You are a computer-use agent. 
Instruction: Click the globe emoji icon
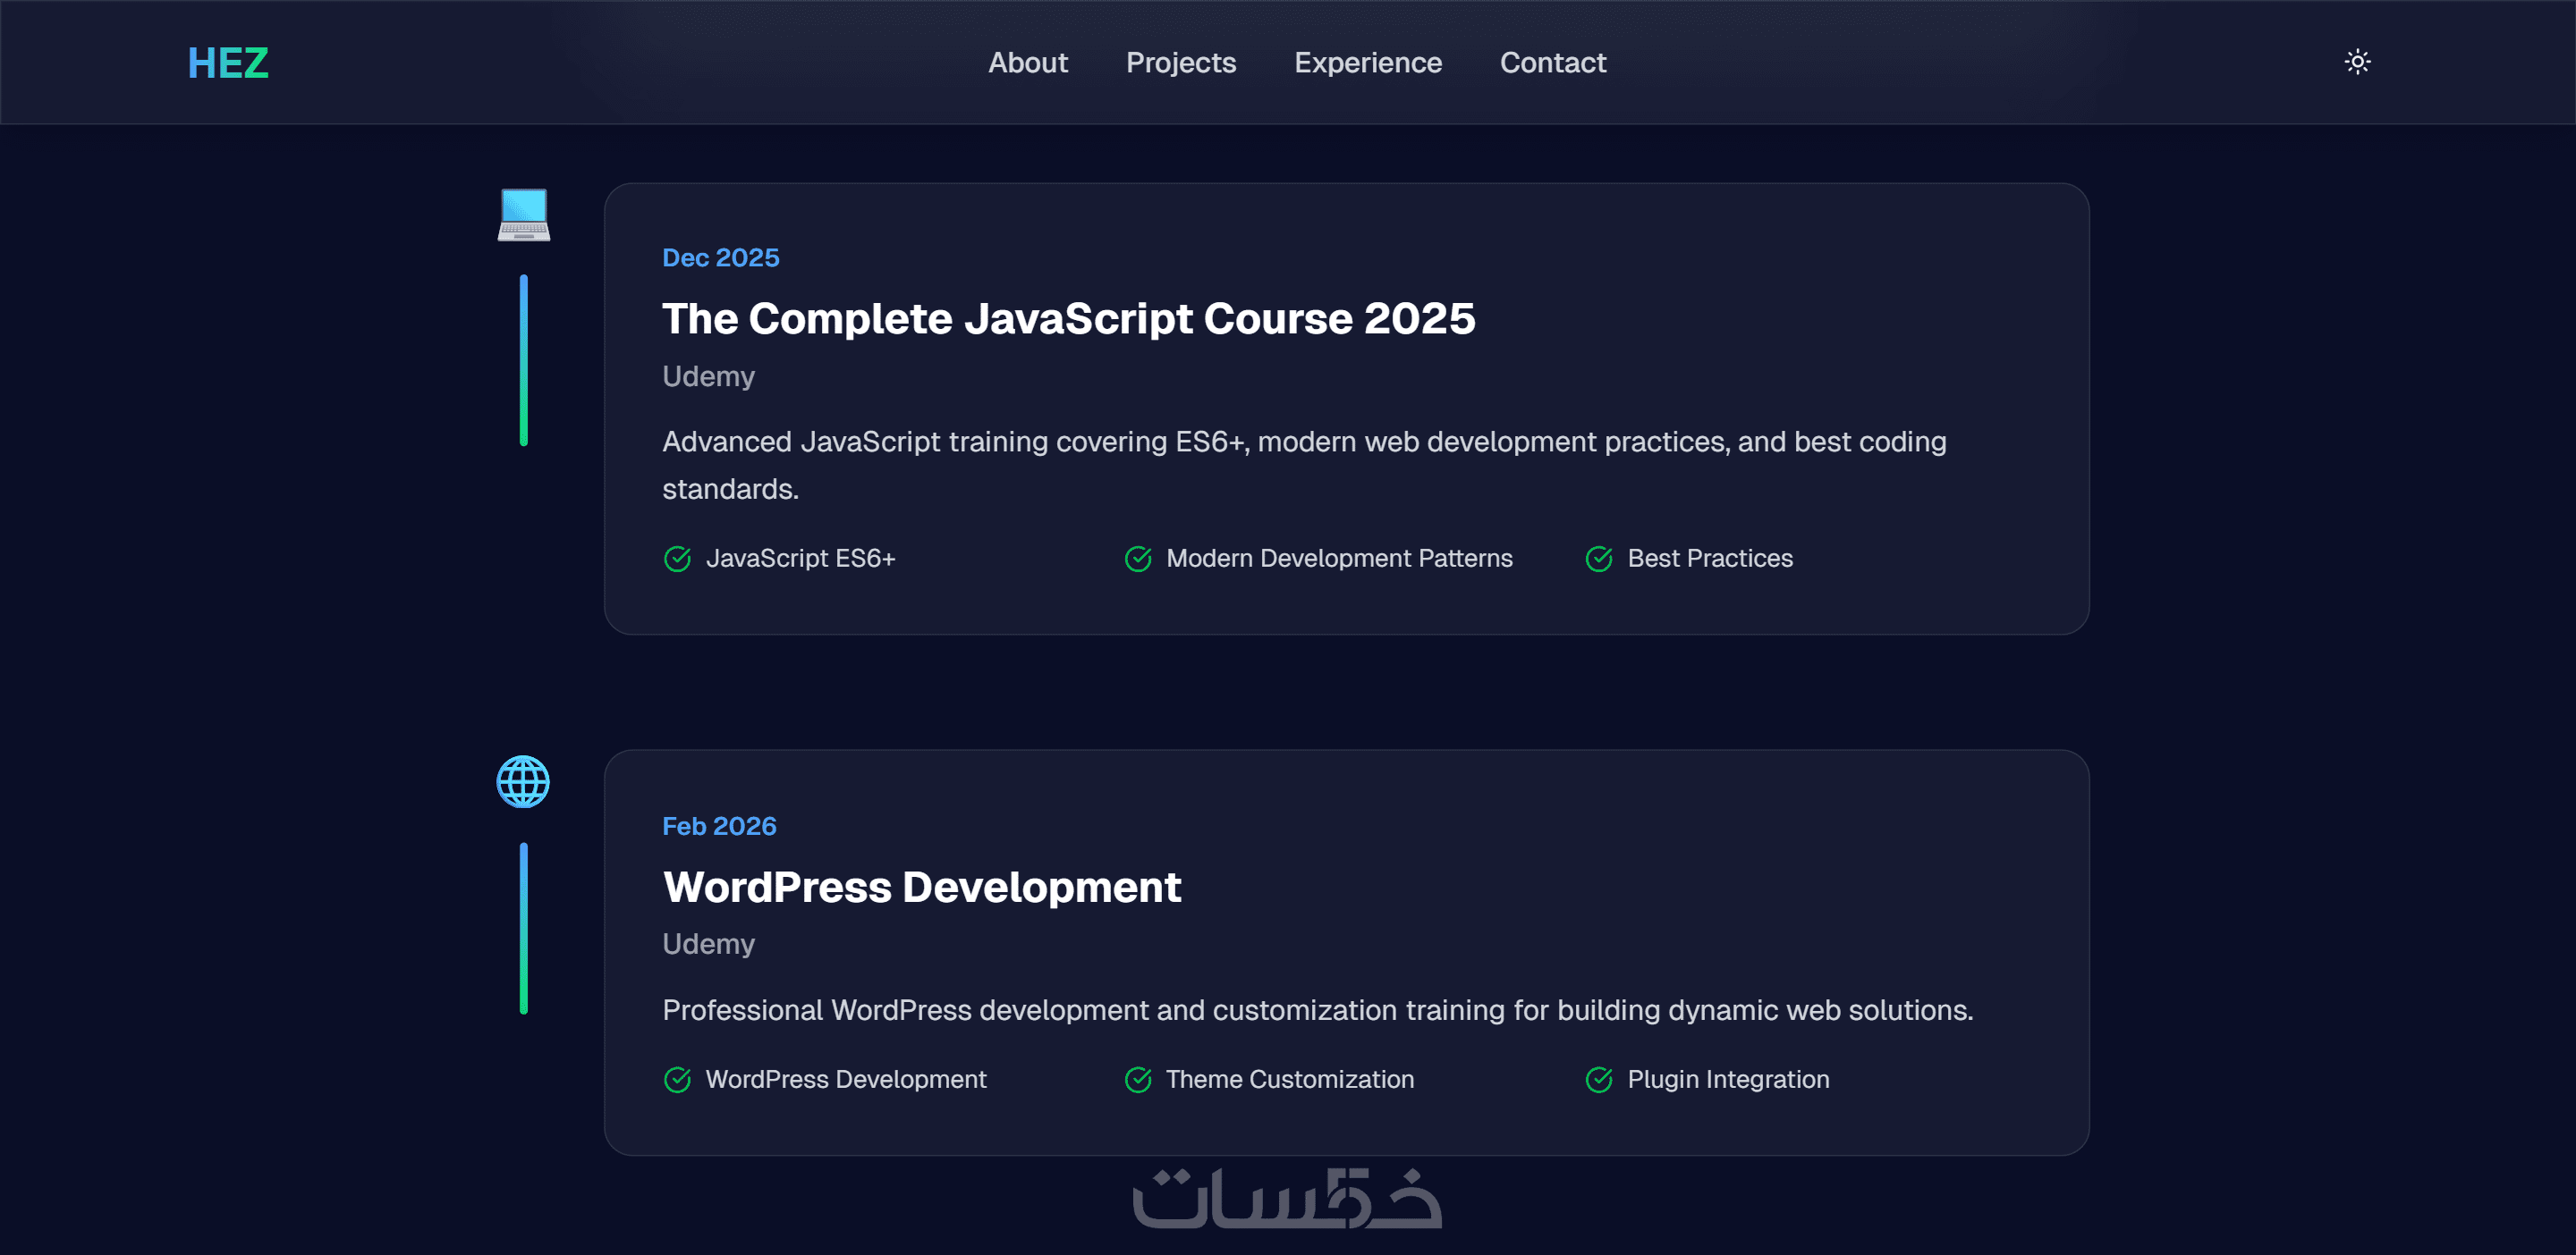click(523, 781)
